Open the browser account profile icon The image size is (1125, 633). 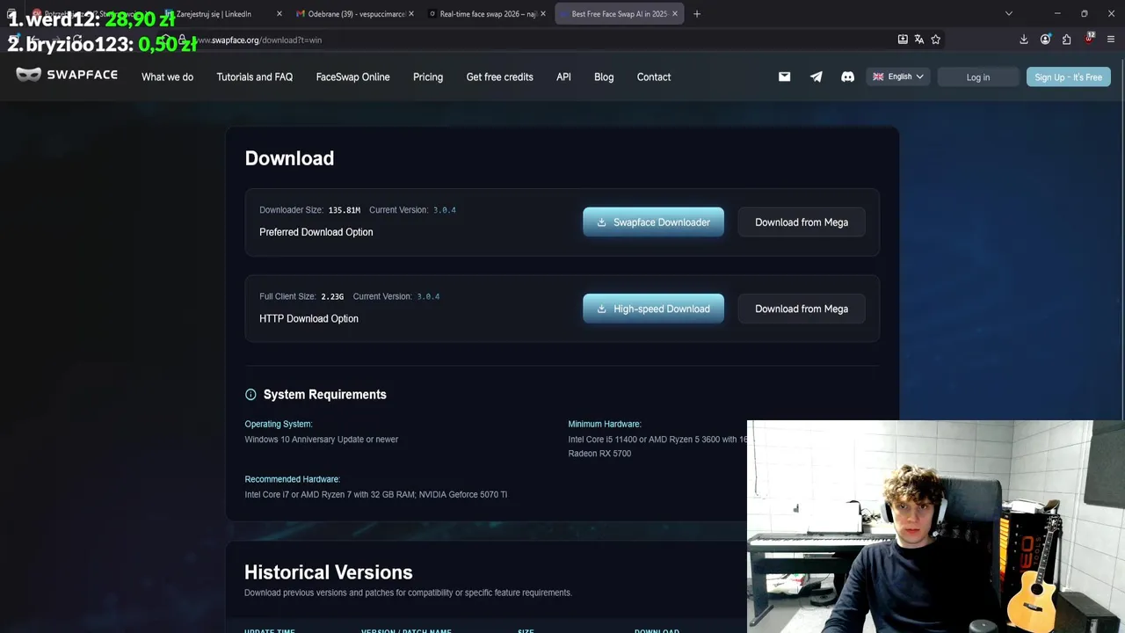1045,40
